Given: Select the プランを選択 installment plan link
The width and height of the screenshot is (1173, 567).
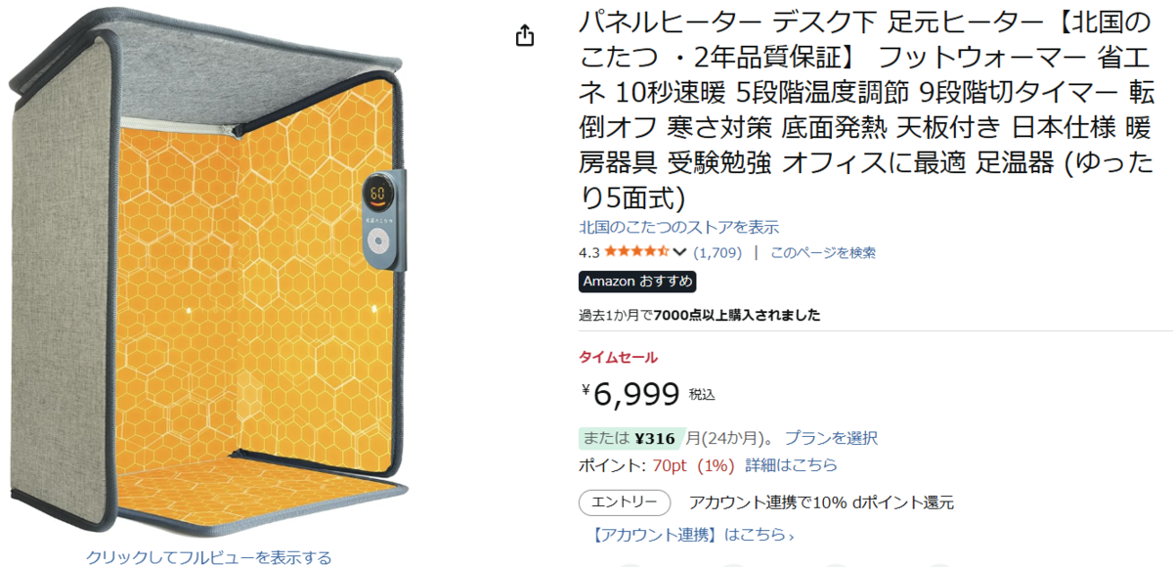Looking at the screenshot, I should pos(830,438).
